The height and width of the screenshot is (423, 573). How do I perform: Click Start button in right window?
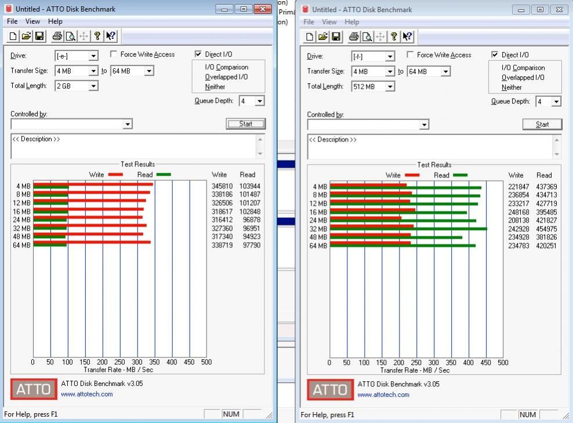click(542, 125)
